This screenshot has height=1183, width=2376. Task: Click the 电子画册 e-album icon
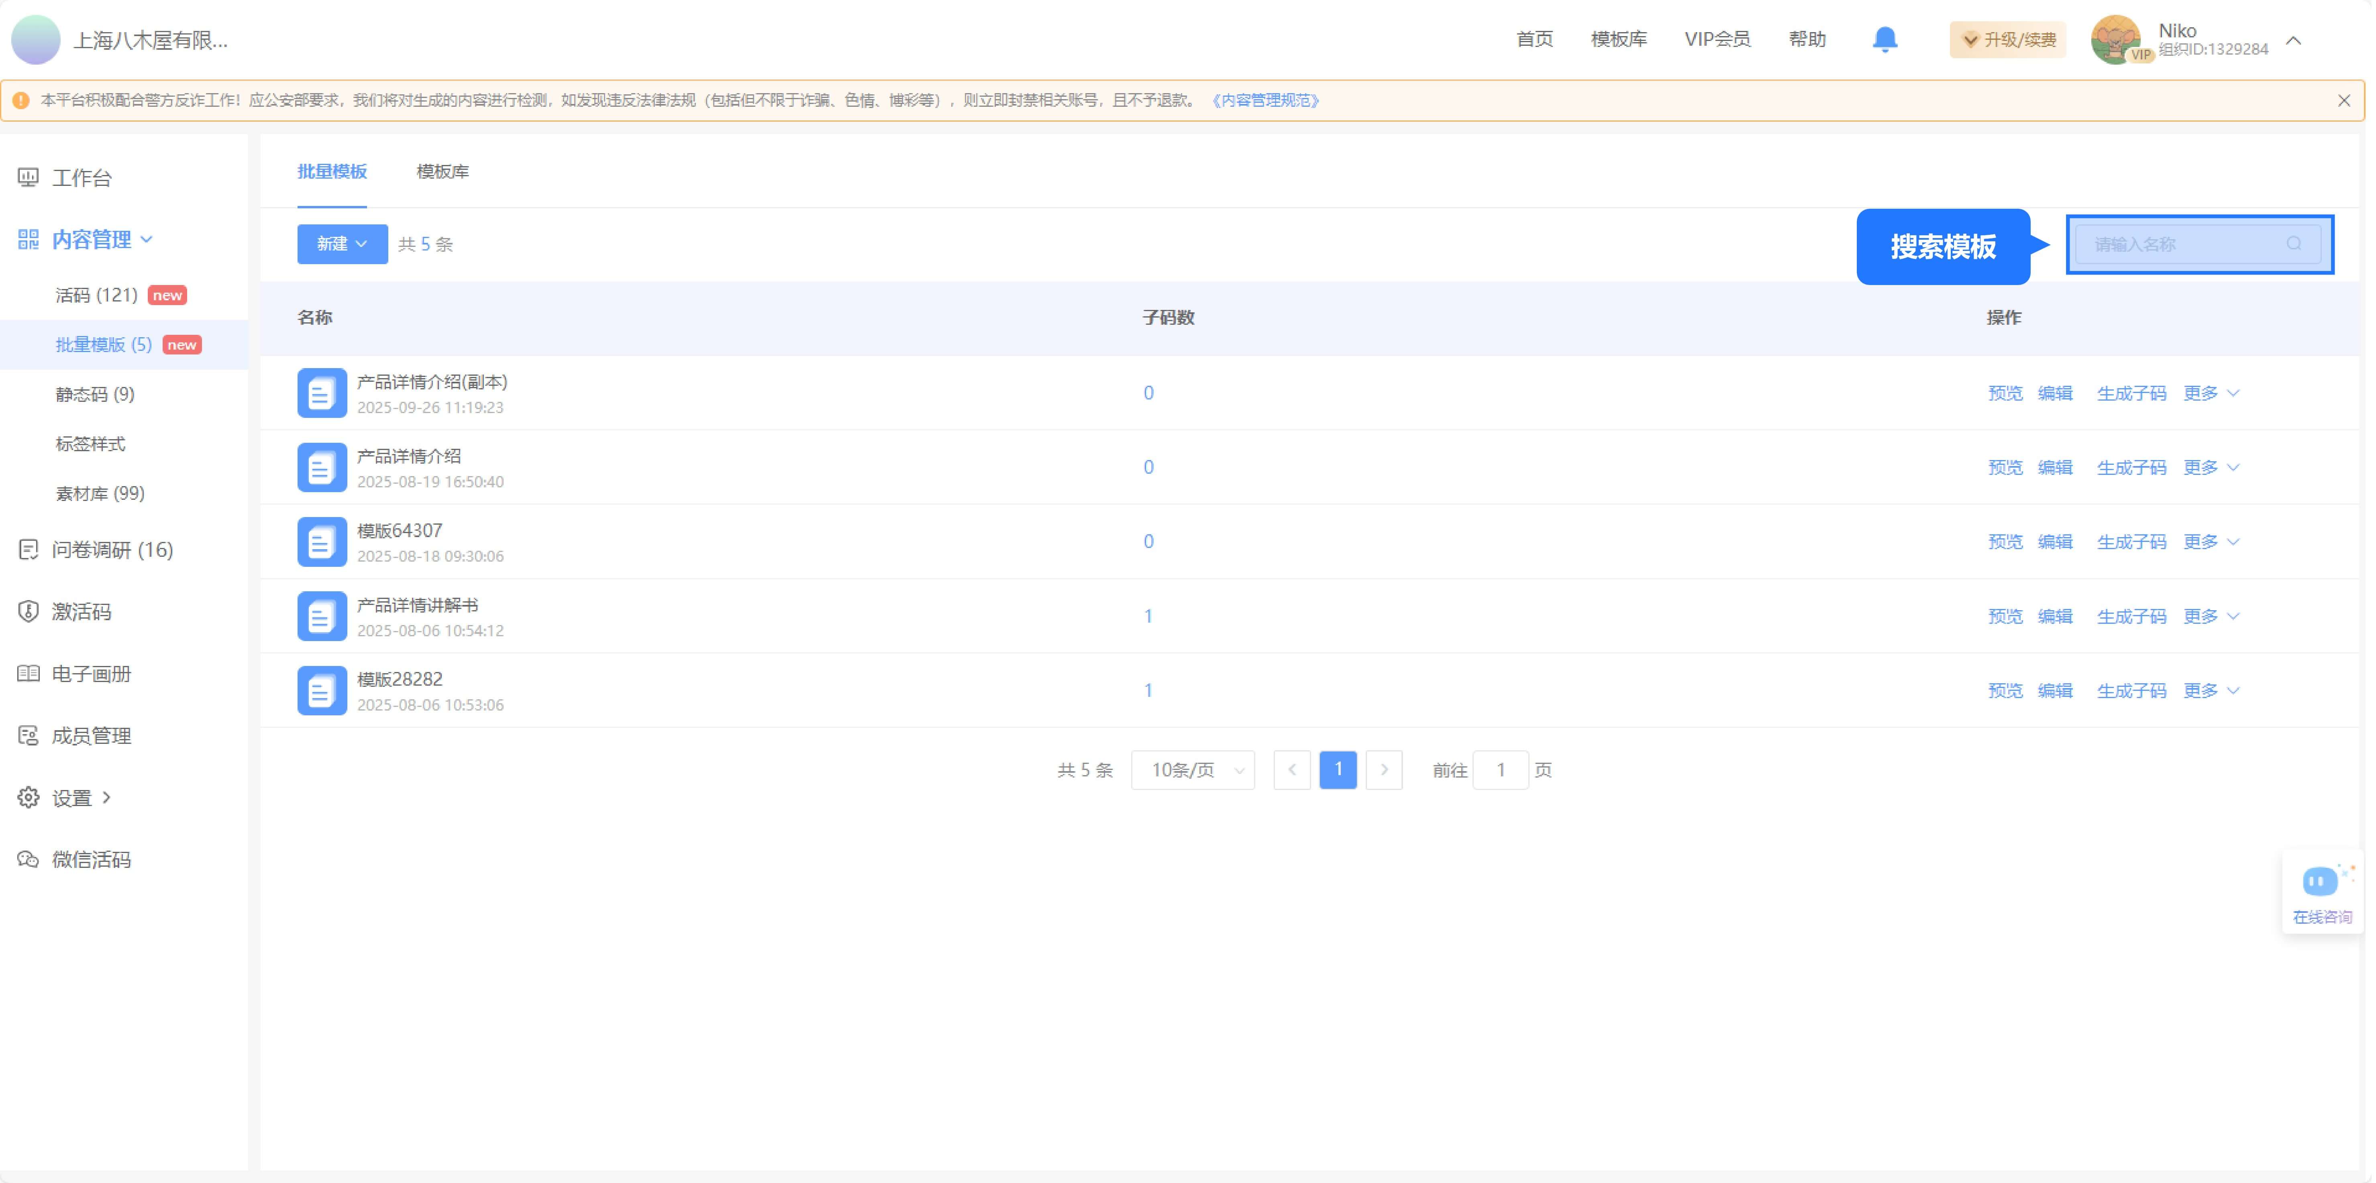(x=28, y=673)
